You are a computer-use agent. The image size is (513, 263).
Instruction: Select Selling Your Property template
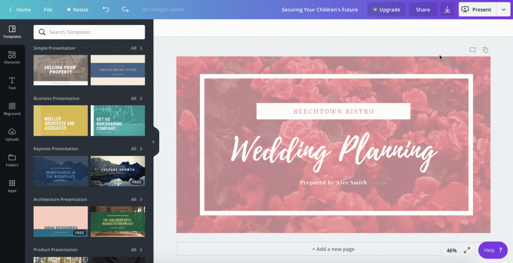pyautogui.click(x=61, y=70)
